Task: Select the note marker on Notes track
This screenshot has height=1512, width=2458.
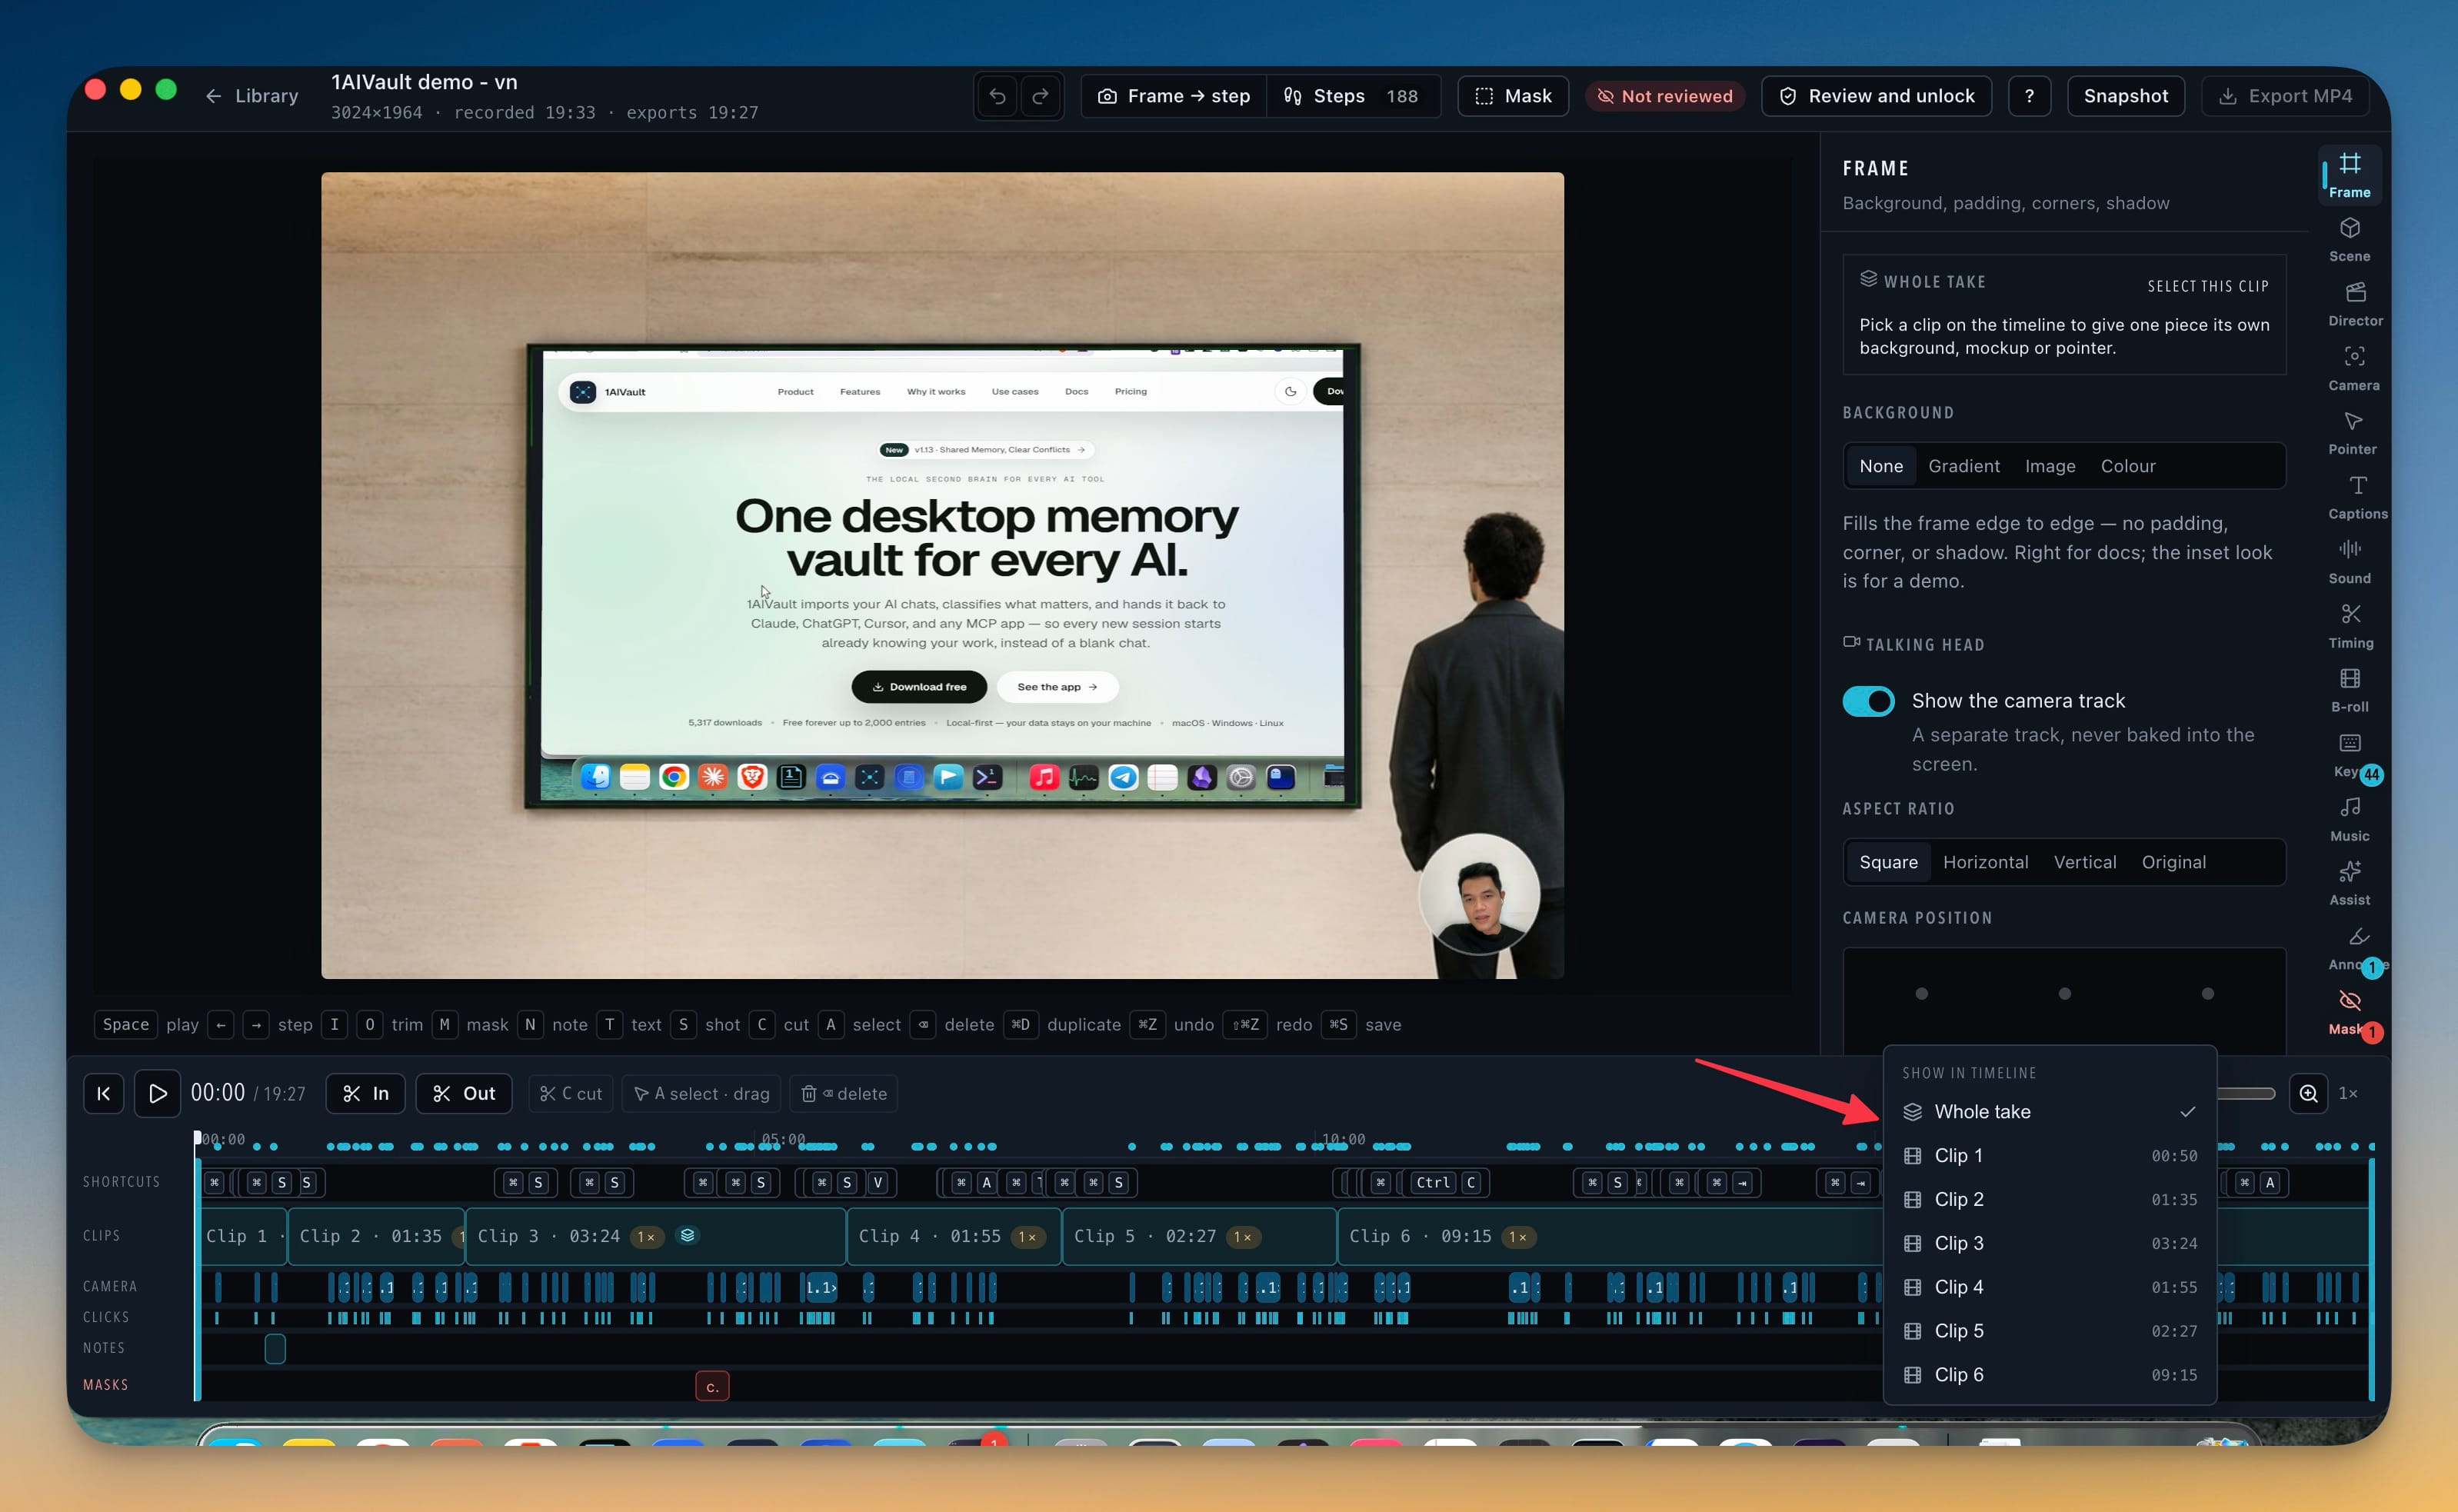Action: pos(275,1348)
